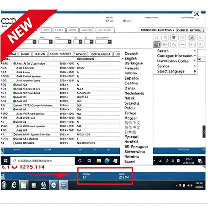Select the ON radio button
This screenshot has width=208, height=208.
[x=107, y=21]
